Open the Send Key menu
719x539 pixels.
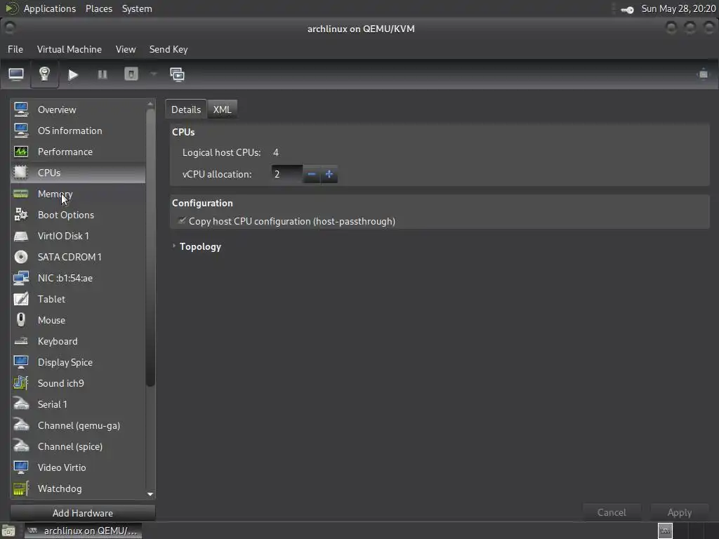pyautogui.click(x=169, y=49)
